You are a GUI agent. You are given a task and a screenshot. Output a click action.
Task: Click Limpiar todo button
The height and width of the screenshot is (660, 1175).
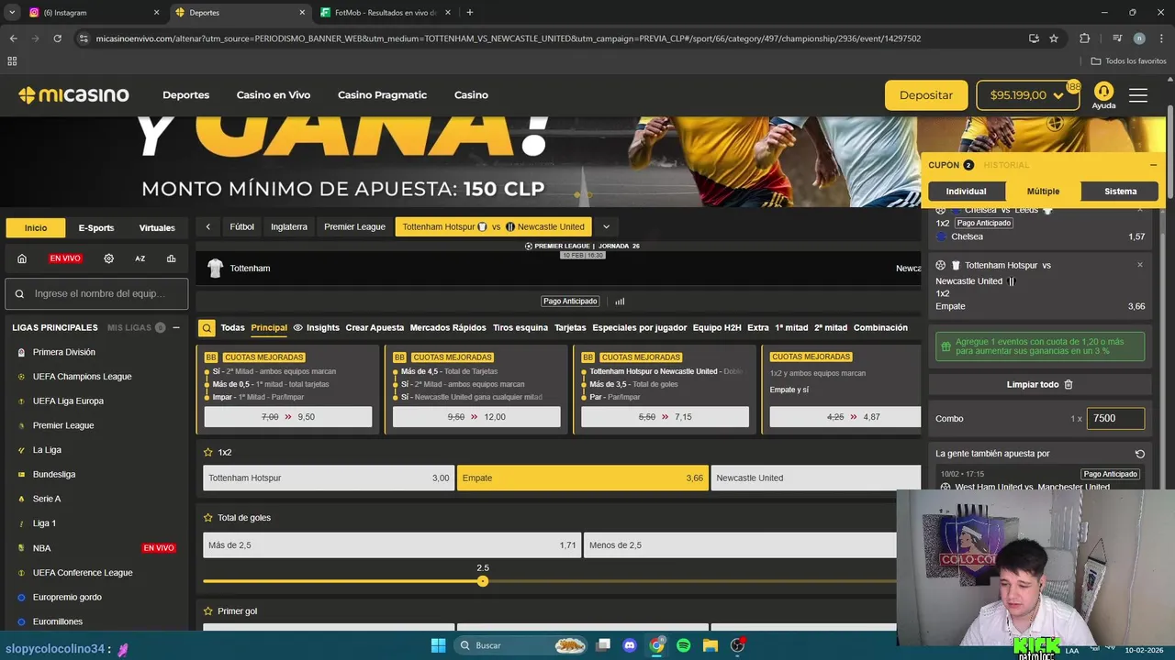(x=1040, y=385)
